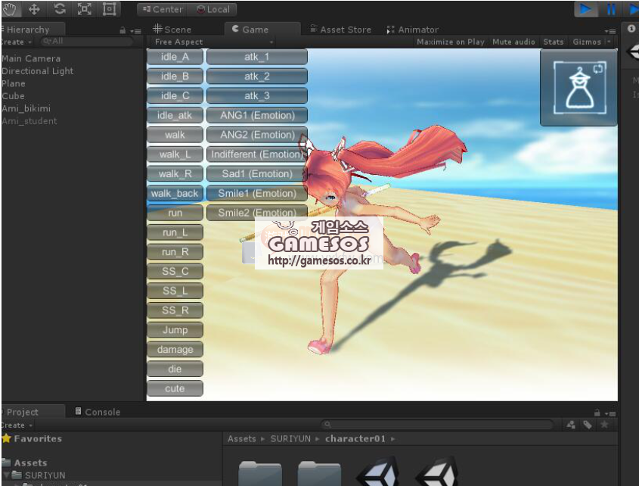
Task: Play the damage animation
Action: [x=175, y=350]
